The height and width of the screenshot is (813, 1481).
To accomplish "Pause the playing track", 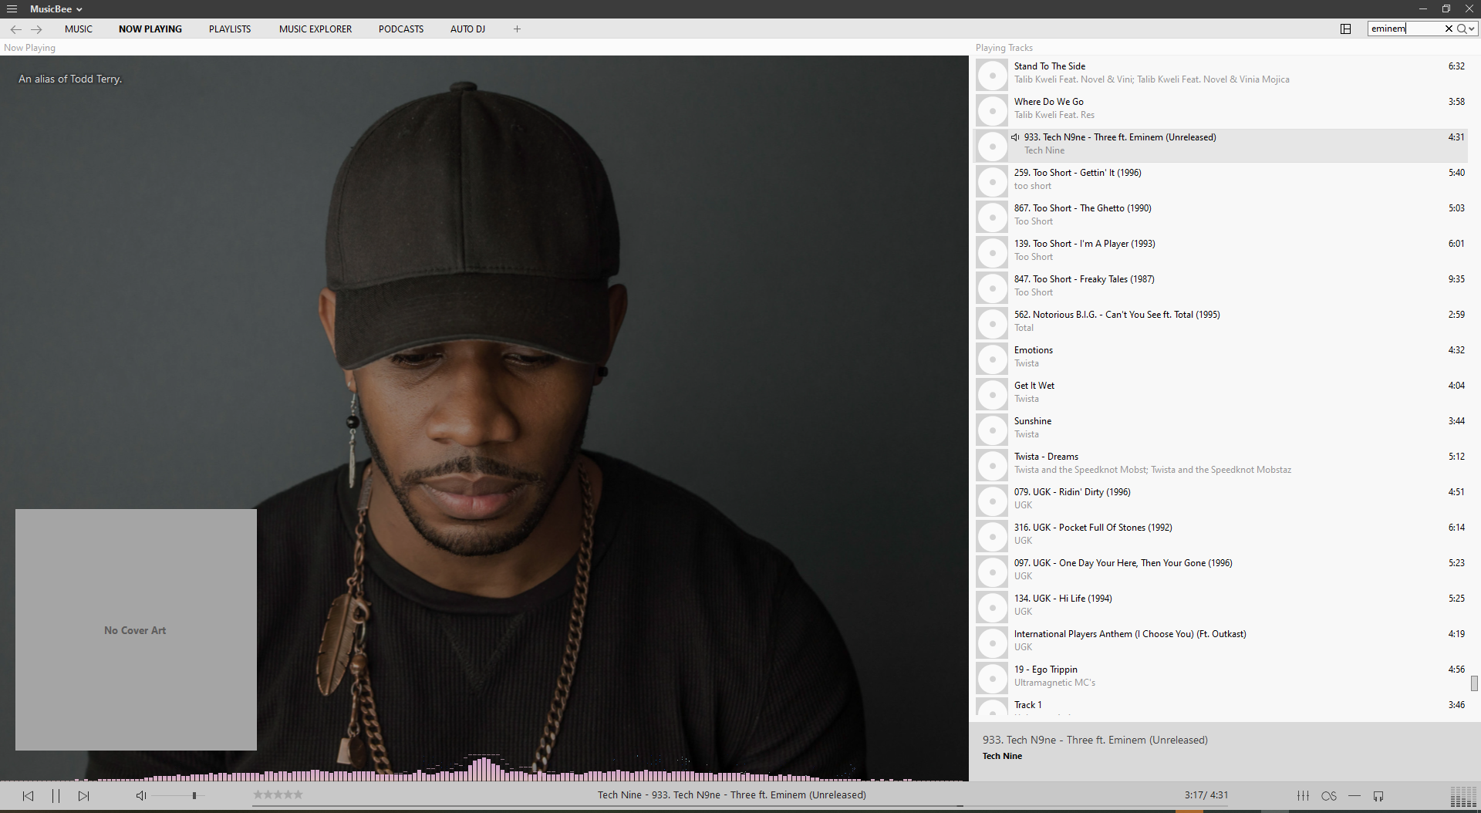I will point(56,796).
